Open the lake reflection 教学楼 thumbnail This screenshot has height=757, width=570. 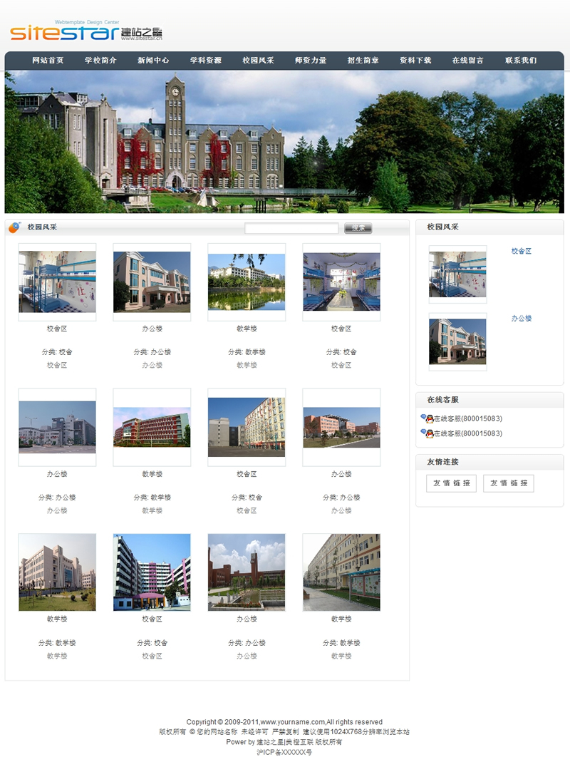point(247,282)
